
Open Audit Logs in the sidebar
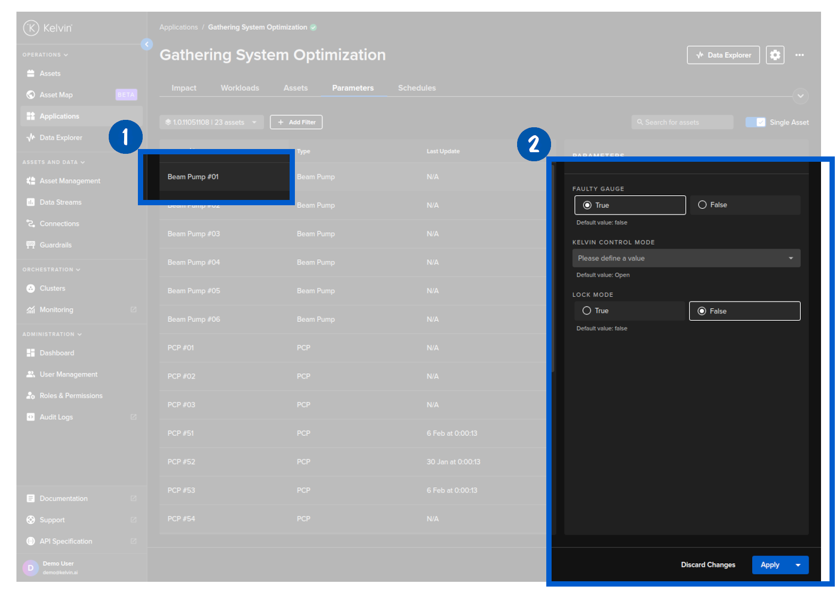click(x=56, y=417)
